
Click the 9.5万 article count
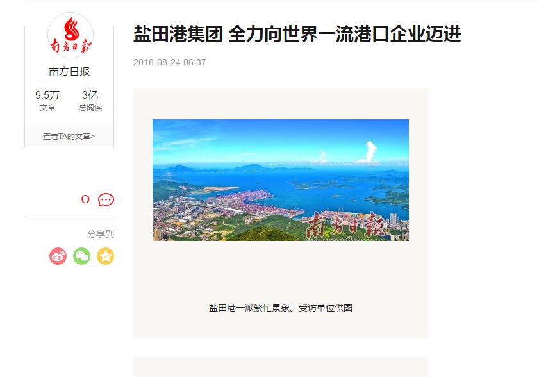coord(47,95)
